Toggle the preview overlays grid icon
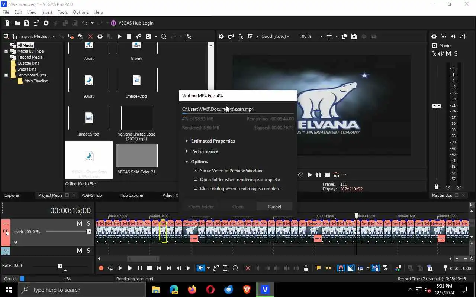This screenshot has height=297, width=476. click(x=329, y=36)
